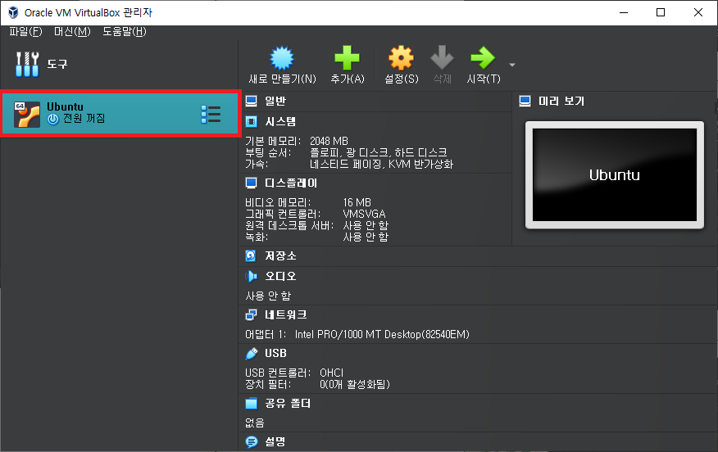This screenshot has width=718, height=452.
Task: Click the Ubuntu preview thumbnail
Action: coord(615,174)
